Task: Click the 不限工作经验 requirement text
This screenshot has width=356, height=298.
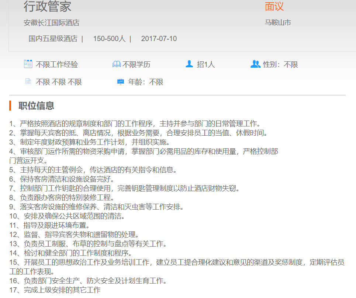Action: pyautogui.click(x=57, y=65)
